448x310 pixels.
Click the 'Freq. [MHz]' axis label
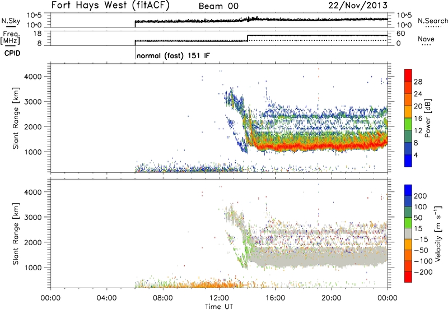pyautogui.click(x=10, y=38)
